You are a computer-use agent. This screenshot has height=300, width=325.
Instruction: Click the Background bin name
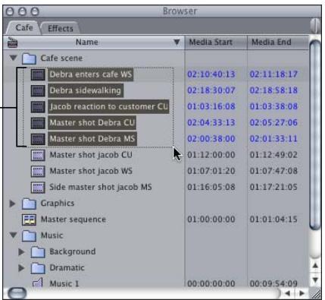tap(73, 251)
